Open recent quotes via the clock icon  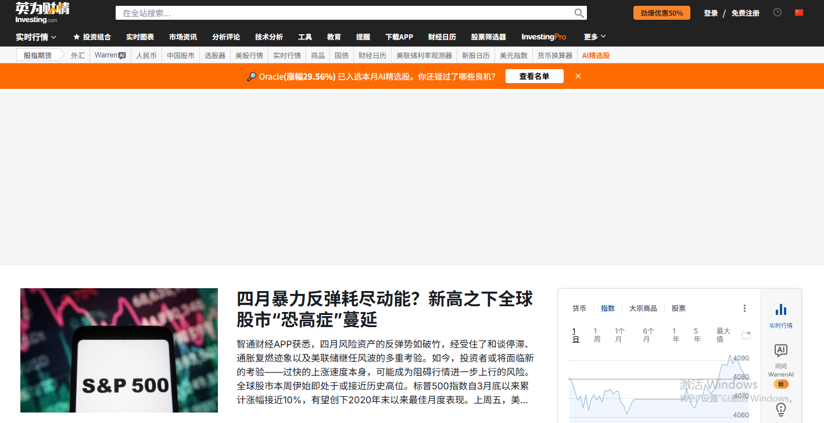(x=778, y=12)
